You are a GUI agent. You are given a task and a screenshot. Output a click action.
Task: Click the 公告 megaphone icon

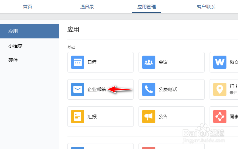point(149,117)
